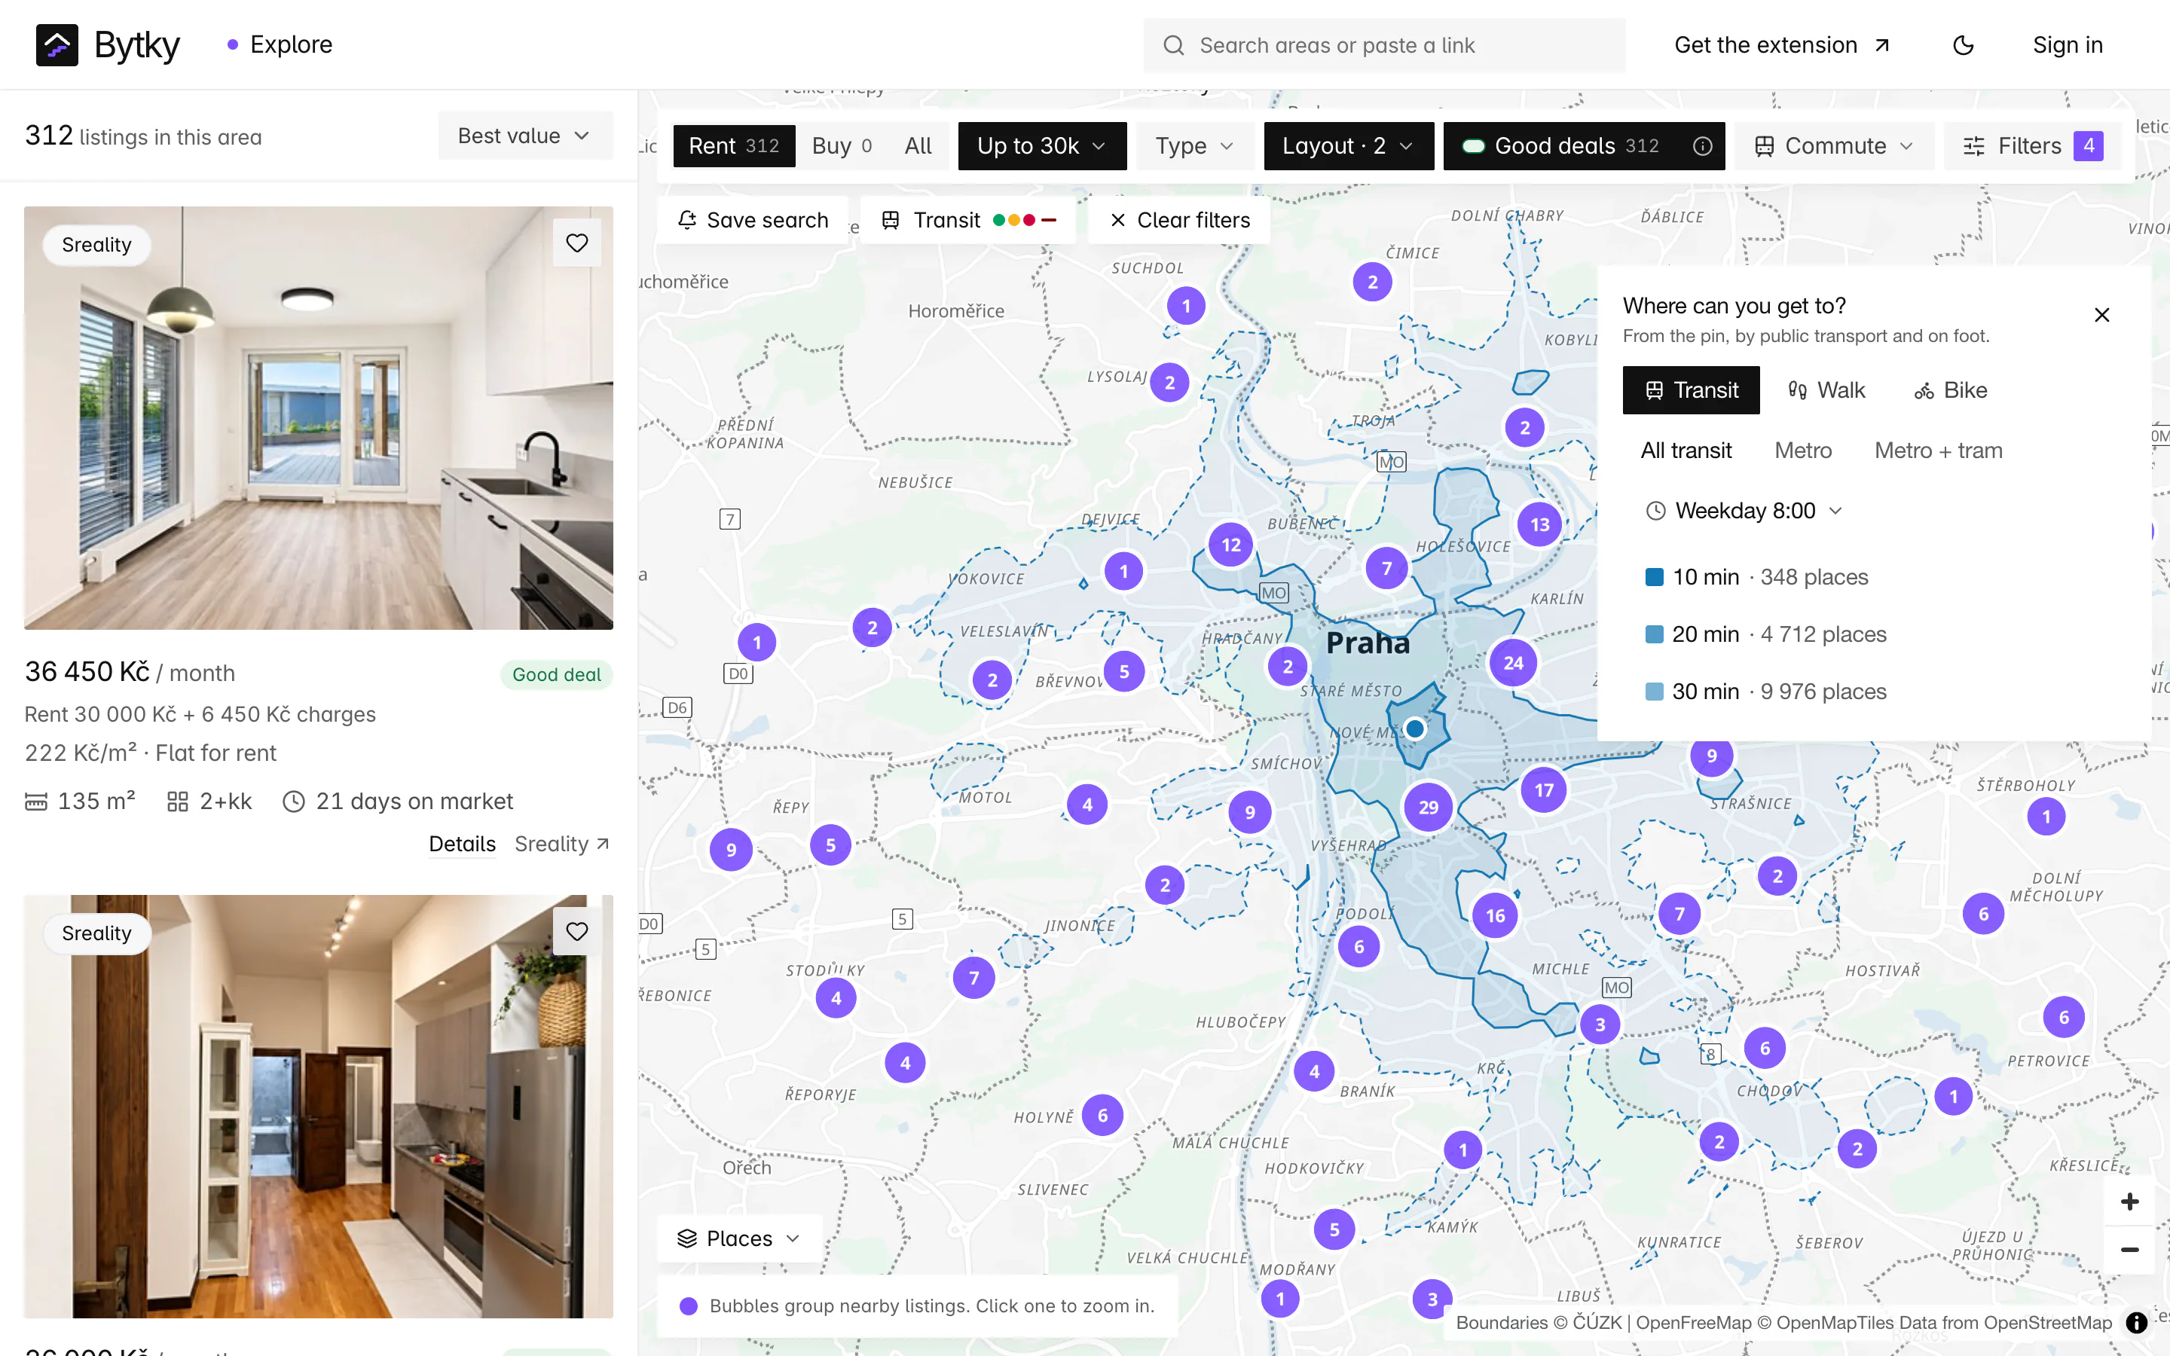
Task: Click the cluster bubble showing 17
Action: 1543,790
